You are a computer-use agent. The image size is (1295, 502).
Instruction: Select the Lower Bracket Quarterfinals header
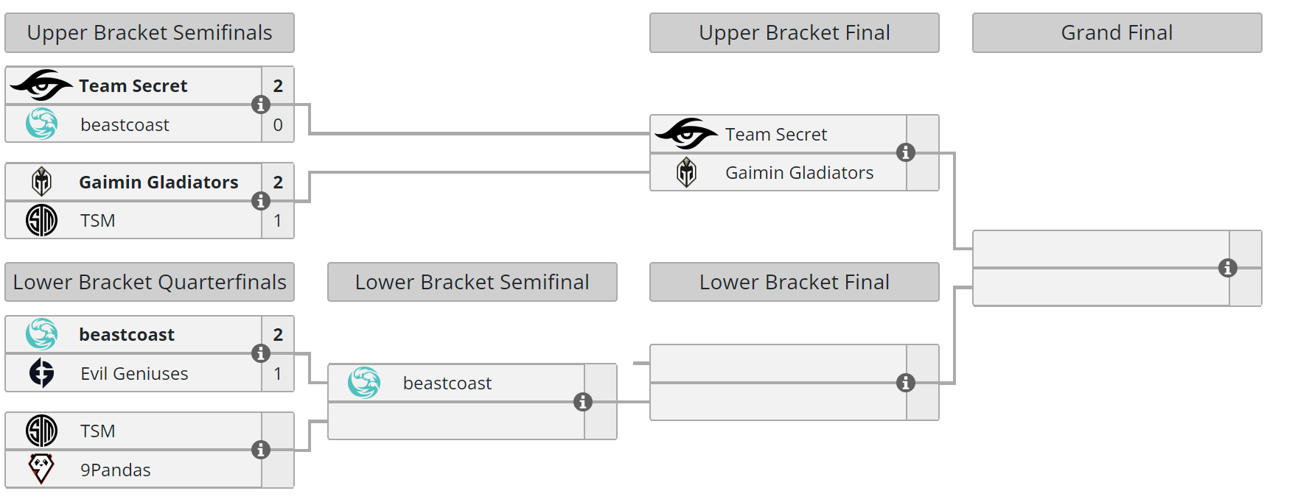(x=150, y=282)
